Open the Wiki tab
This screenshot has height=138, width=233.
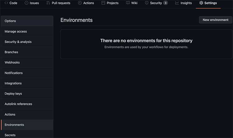[x=132, y=3]
